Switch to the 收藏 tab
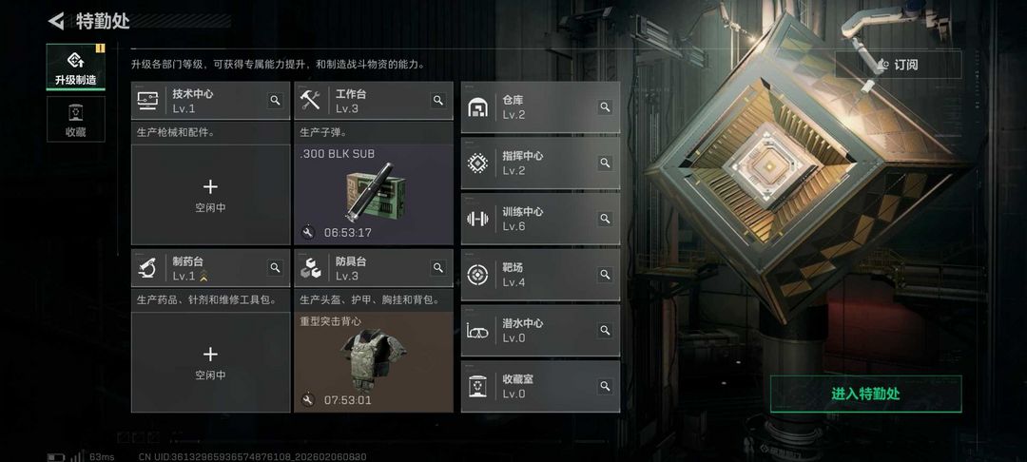The height and width of the screenshot is (462, 1027). (x=75, y=119)
